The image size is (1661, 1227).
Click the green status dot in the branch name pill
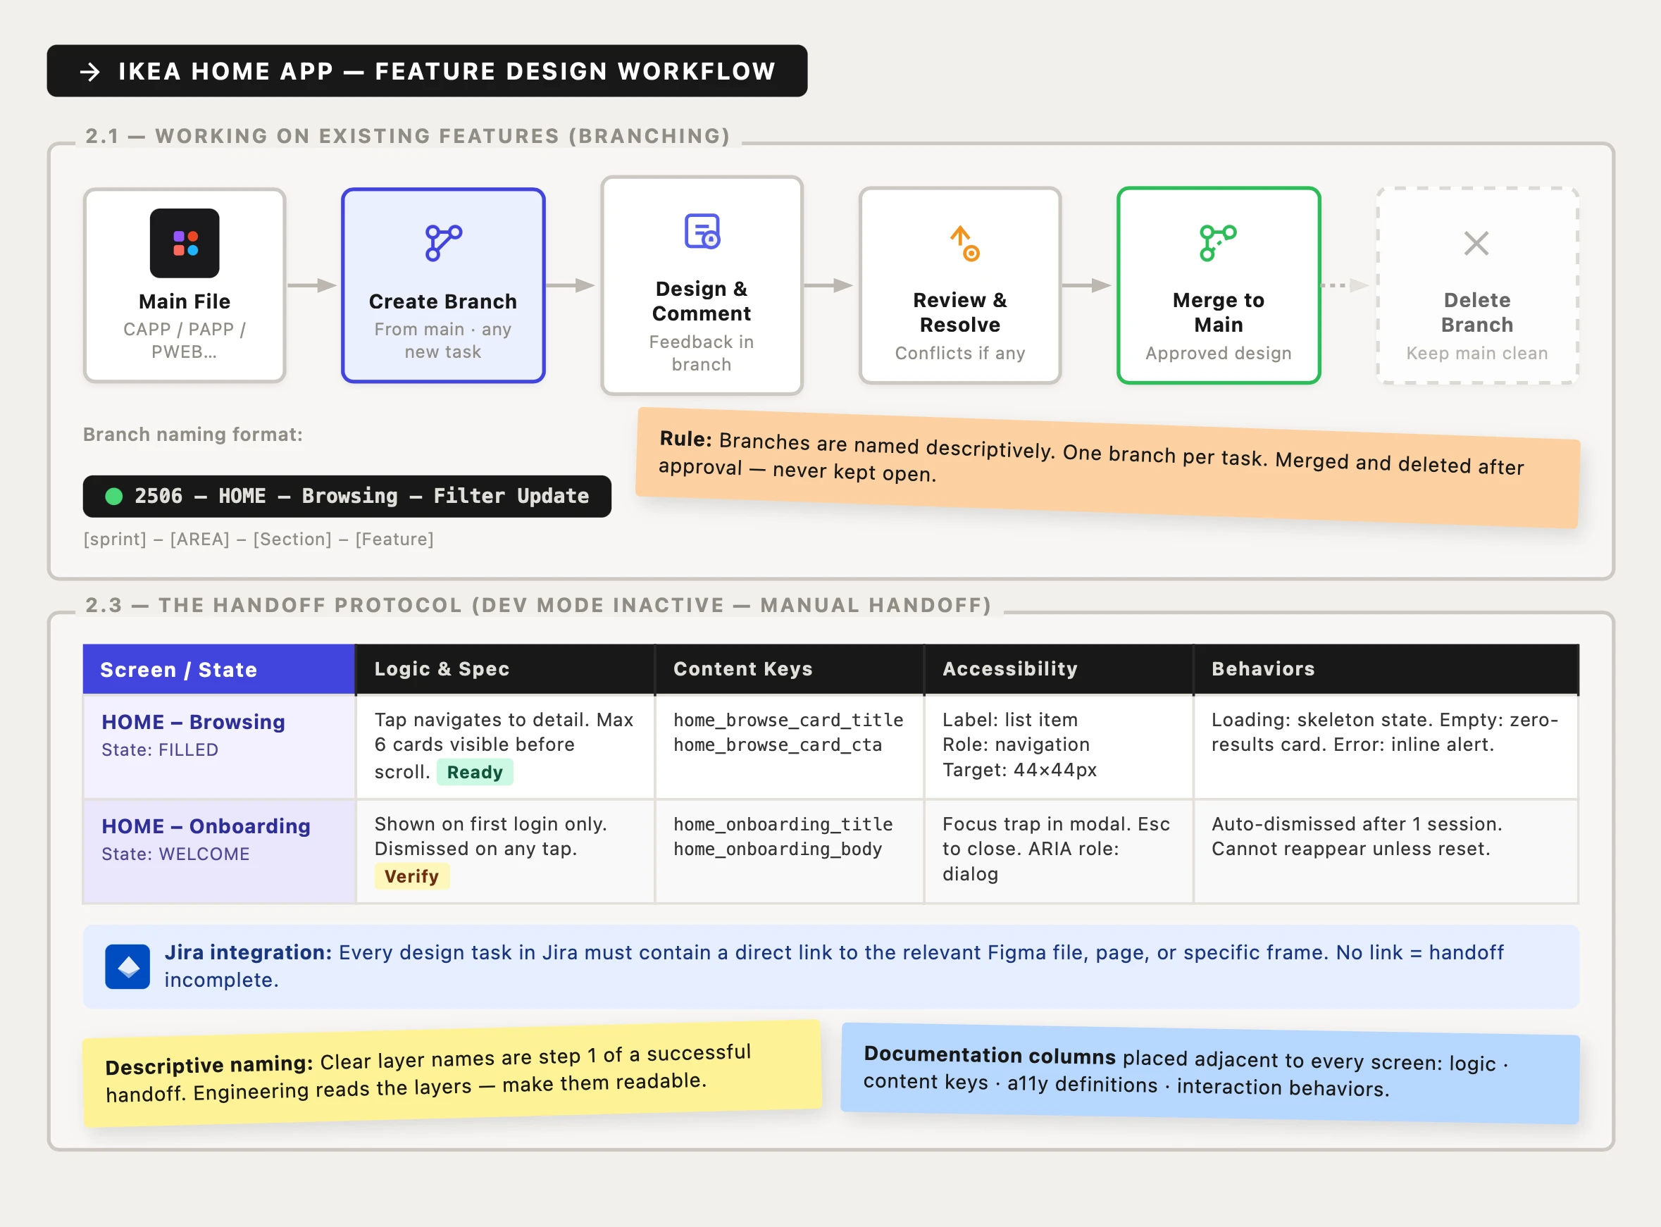click(x=113, y=496)
